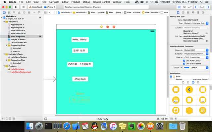This screenshot has height=132, width=212.
Task: Open the Type dropdown in Identity and Type
Action: coord(196,23)
